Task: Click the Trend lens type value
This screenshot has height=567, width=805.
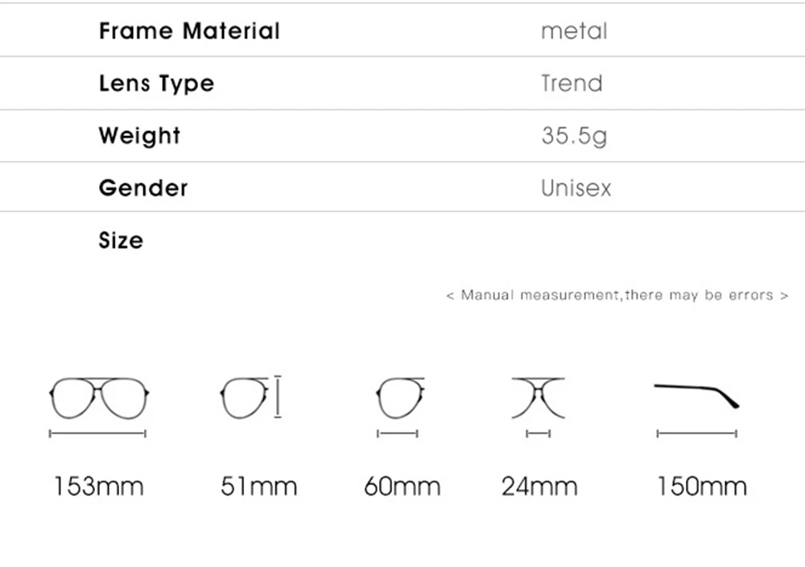Action: [572, 84]
